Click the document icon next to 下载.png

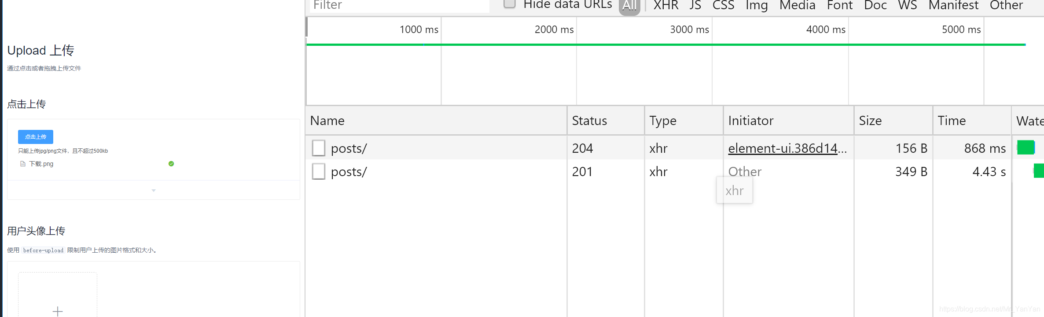pyautogui.click(x=23, y=164)
